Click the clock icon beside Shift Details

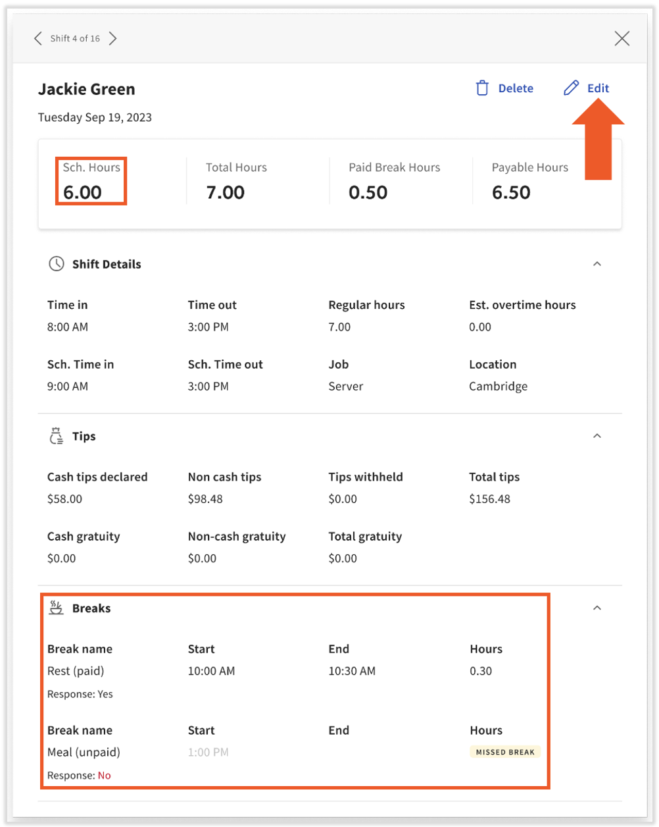pyautogui.click(x=57, y=264)
